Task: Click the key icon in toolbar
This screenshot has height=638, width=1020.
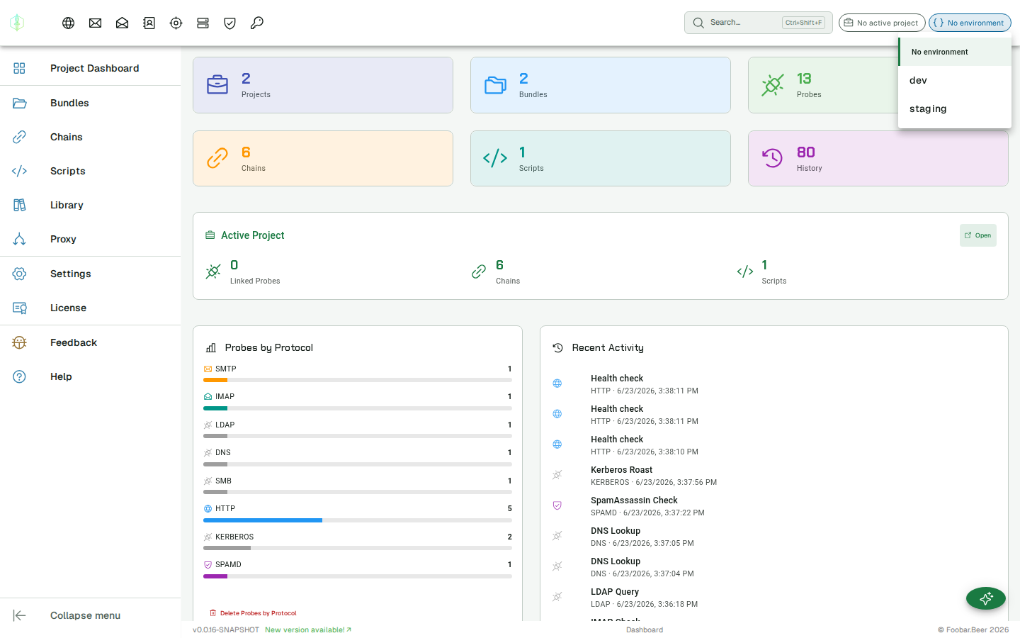Action: point(257,23)
